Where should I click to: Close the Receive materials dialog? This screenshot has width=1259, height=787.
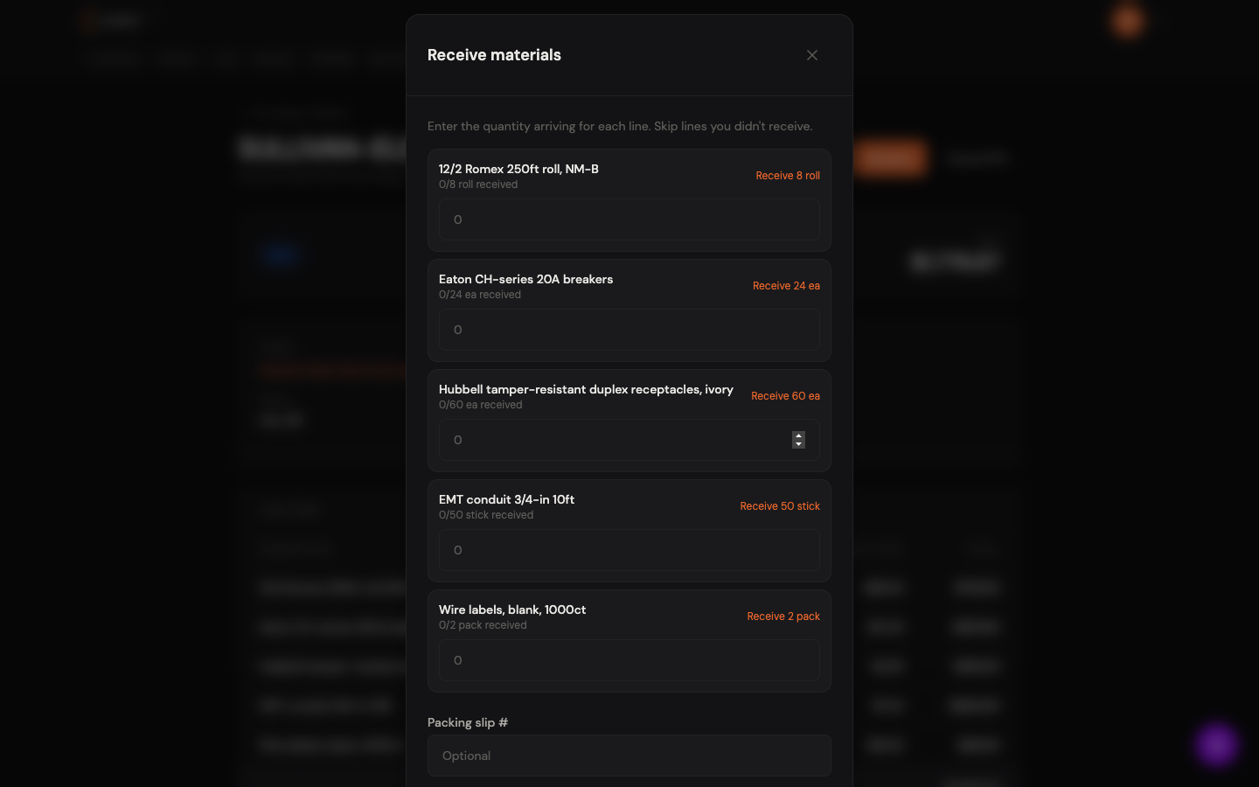(x=812, y=55)
